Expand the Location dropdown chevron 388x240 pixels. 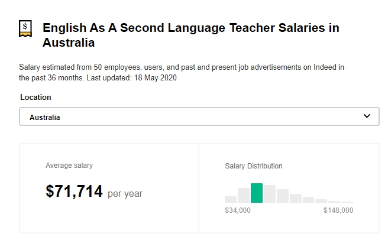(x=367, y=116)
